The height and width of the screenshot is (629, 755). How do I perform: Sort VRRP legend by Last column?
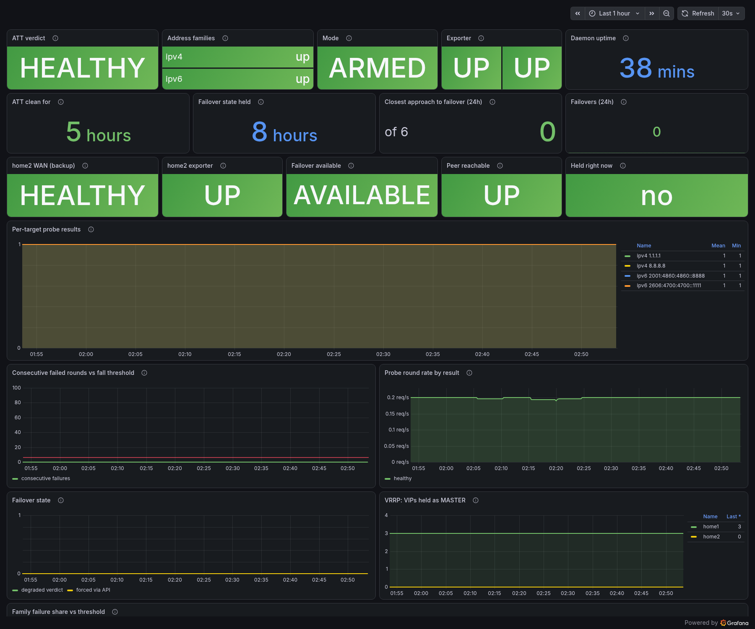tap(734, 517)
